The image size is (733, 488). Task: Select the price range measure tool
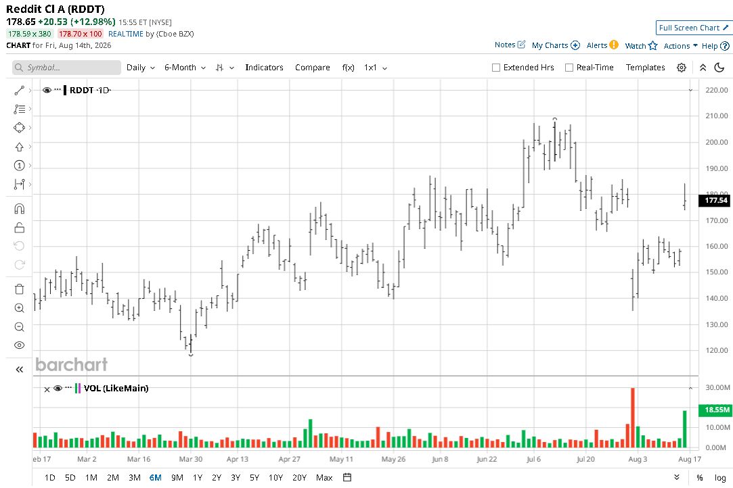click(19, 185)
